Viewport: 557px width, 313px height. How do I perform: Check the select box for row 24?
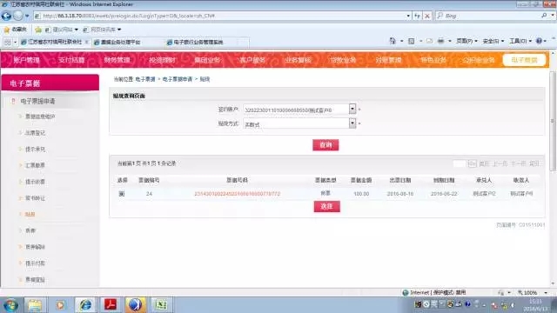click(122, 194)
